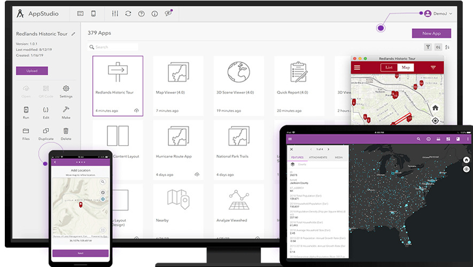Duplicate the selected app
473x267 pixels.
46,131
